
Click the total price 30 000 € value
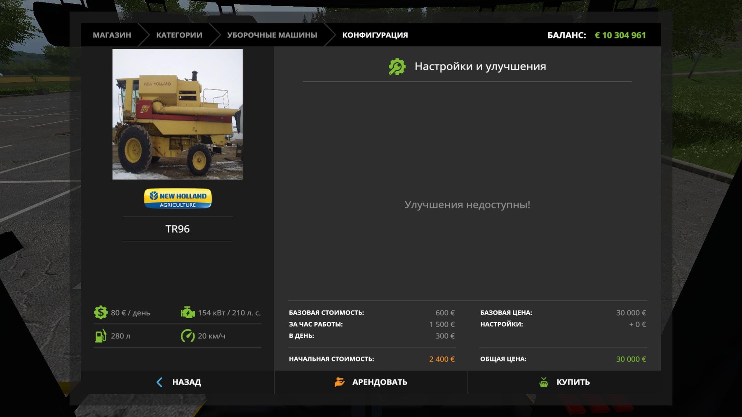coord(631,359)
